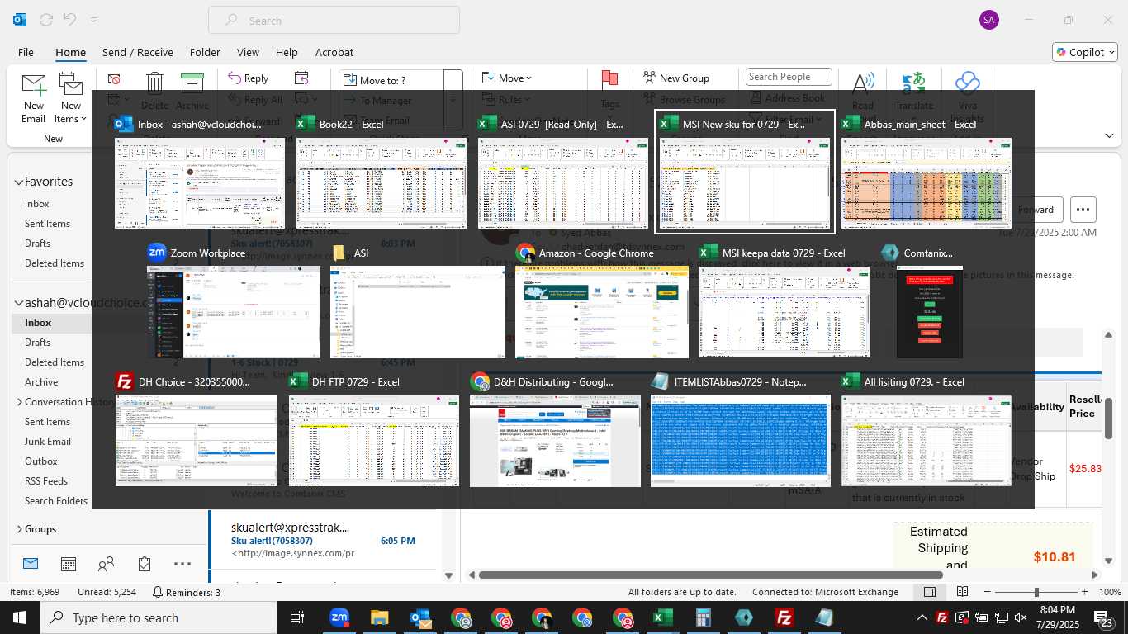Image resolution: width=1128 pixels, height=634 pixels.
Task: Open the RSS Feeds folder
Action: [x=46, y=481]
